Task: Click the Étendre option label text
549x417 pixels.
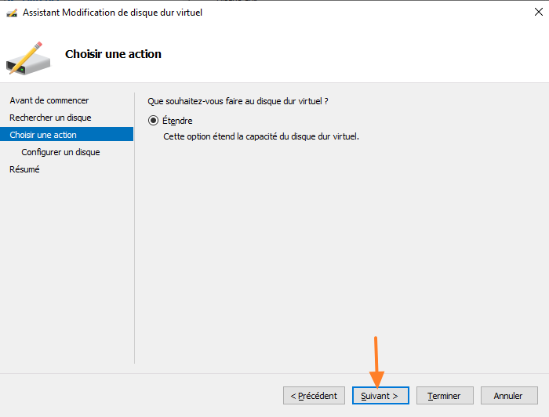Action: (177, 121)
